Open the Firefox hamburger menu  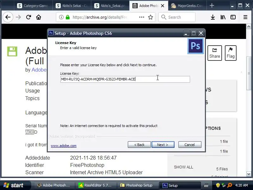(x=245, y=17)
